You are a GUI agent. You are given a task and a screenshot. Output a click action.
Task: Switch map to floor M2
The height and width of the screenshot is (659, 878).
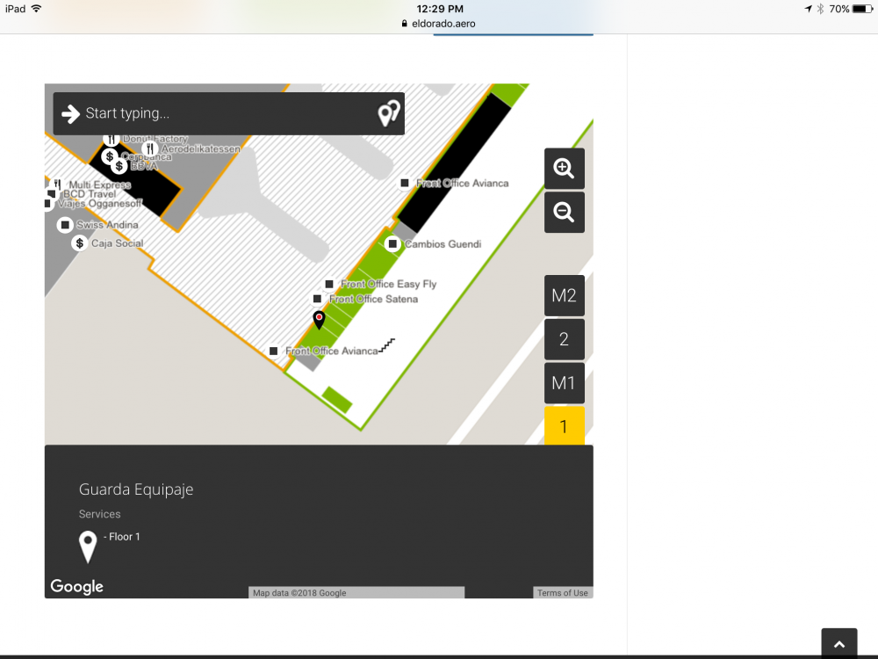pos(564,295)
